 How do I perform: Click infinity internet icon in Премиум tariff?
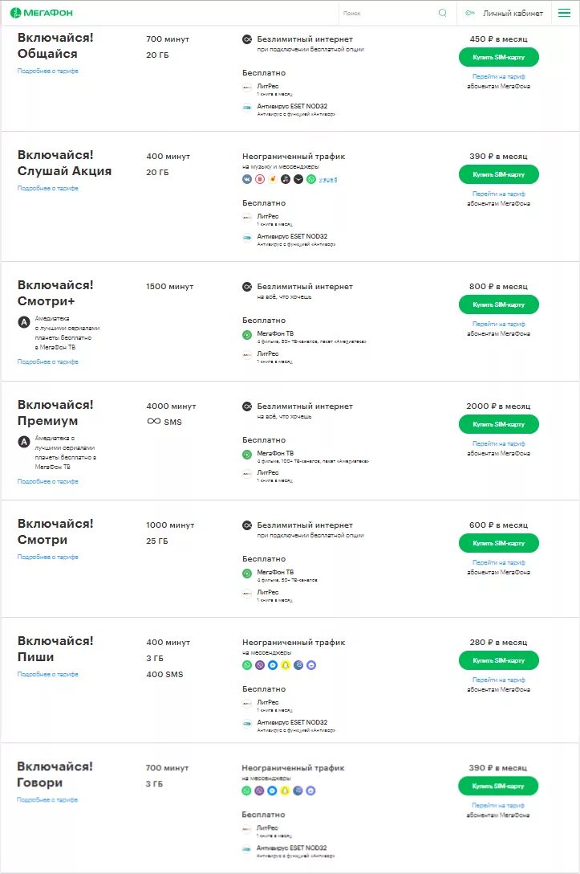[x=247, y=406]
